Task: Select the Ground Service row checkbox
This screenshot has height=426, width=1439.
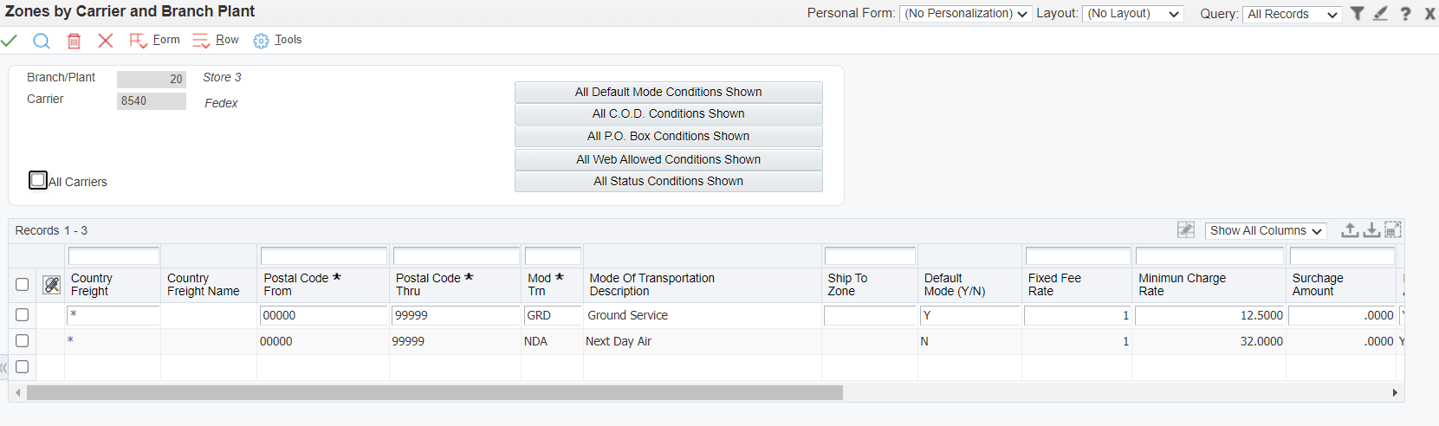Action: tap(23, 315)
